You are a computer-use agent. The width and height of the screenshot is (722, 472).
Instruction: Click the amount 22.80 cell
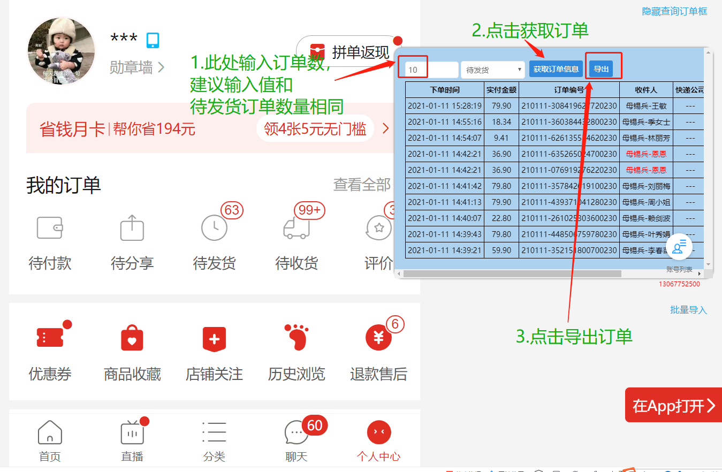click(501, 218)
